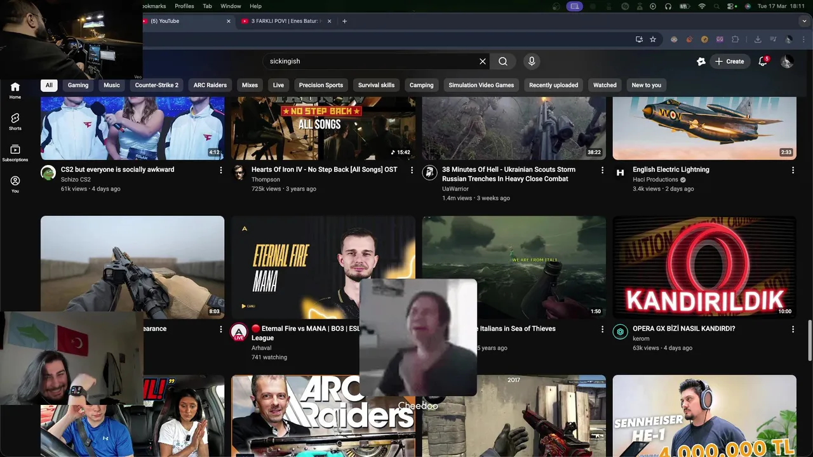Open the English Electric Lightning title
This screenshot has height=457, width=813.
tap(671, 169)
